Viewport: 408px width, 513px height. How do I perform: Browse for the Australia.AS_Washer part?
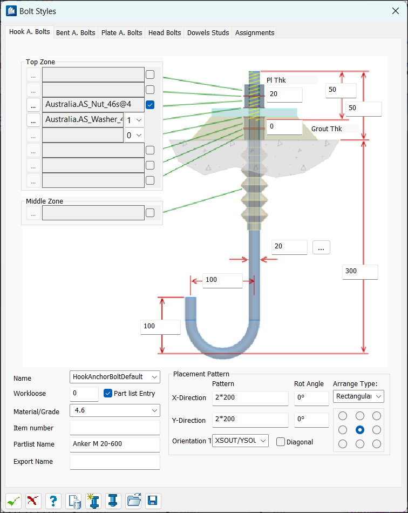(33, 120)
